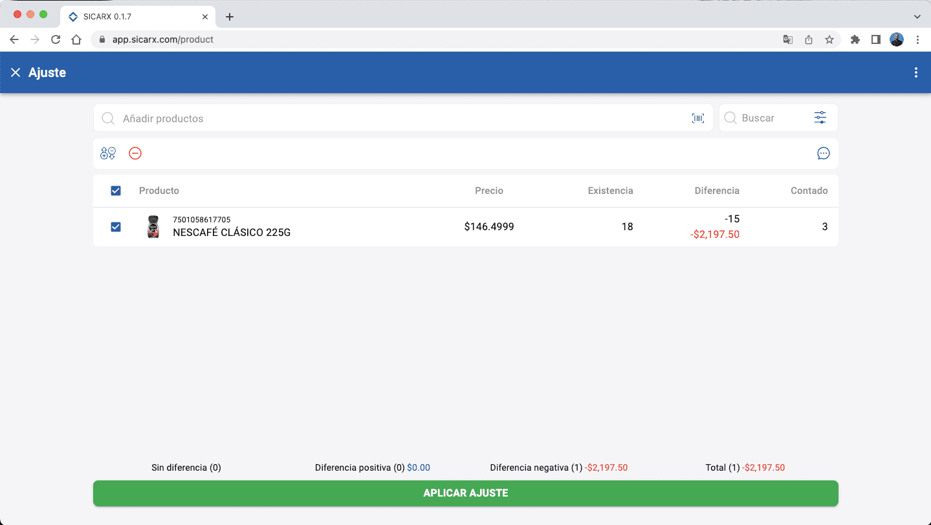Click the barcode scanner icon
The height and width of the screenshot is (525, 931).
(x=697, y=118)
